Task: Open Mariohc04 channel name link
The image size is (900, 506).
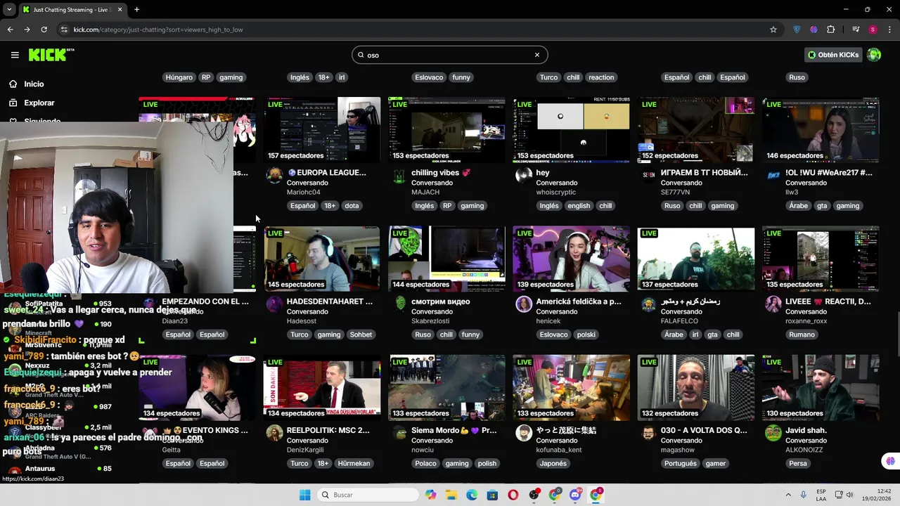Action: click(303, 193)
